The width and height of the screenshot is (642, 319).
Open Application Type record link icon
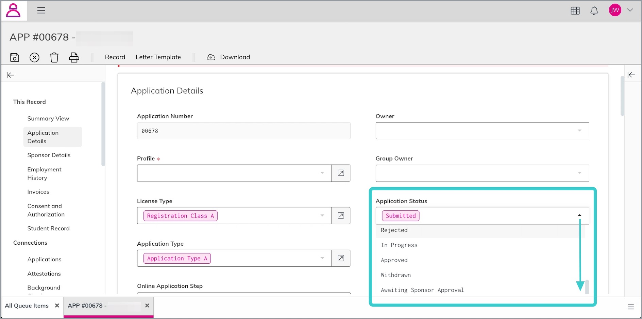click(x=341, y=258)
